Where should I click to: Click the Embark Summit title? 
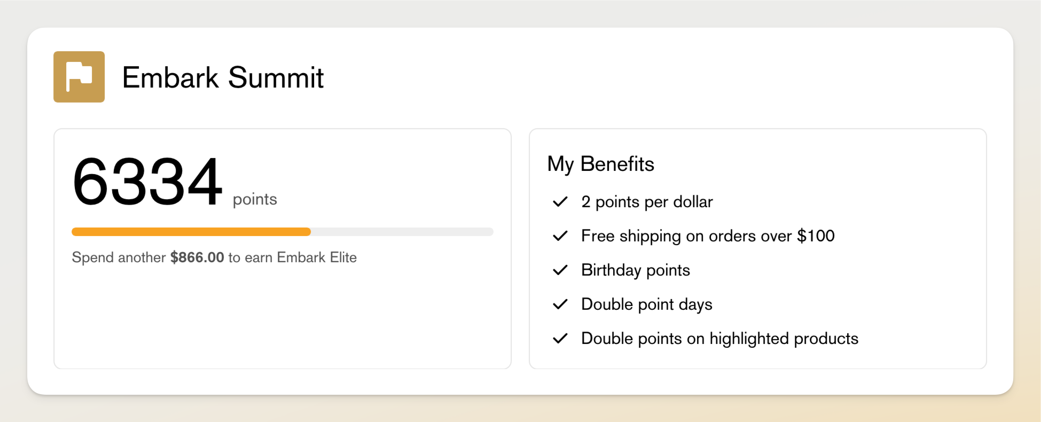coord(223,78)
